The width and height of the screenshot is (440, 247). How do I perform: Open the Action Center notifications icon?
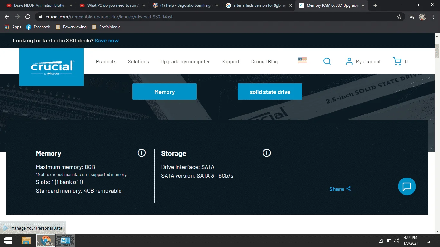click(427, 241)
